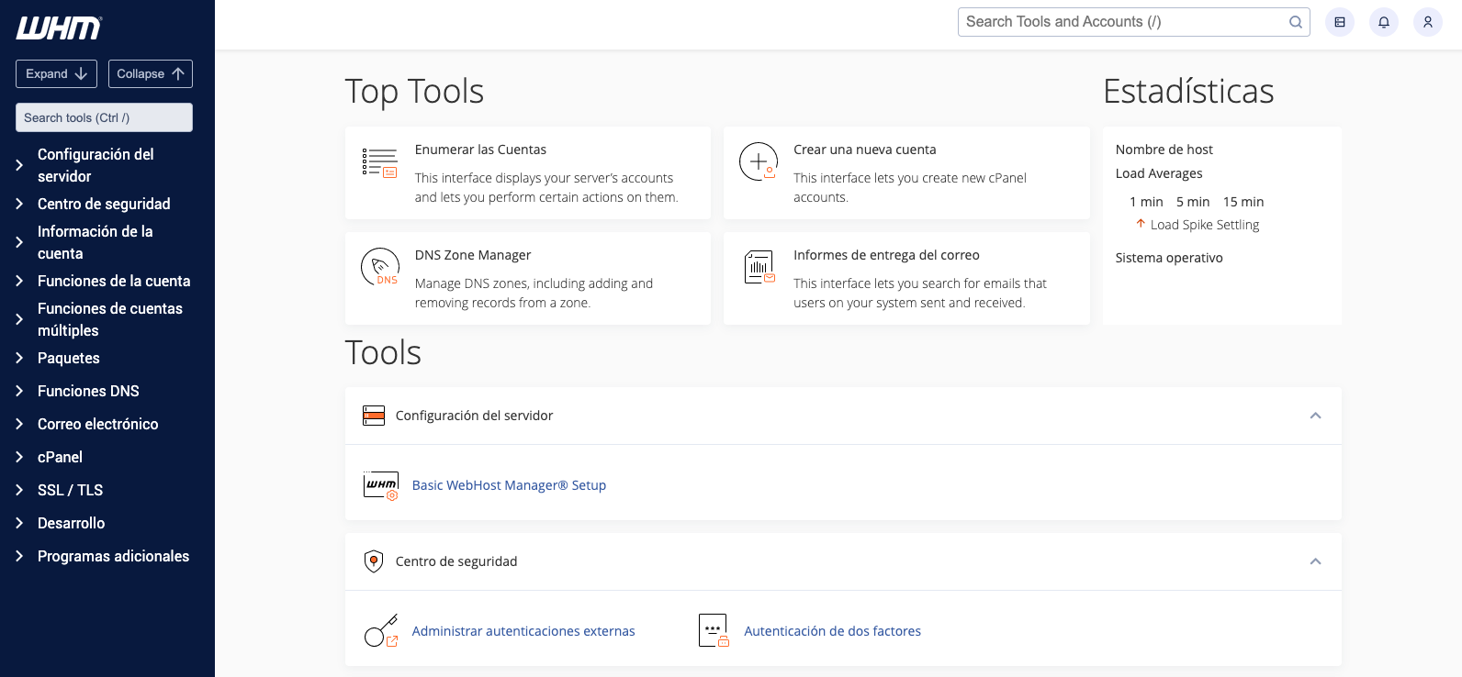Click the Crear una nueva cuenta plus icon
Image resolution: width=1462 pixels, height=677 pixels.
click(x=759, y=161)
